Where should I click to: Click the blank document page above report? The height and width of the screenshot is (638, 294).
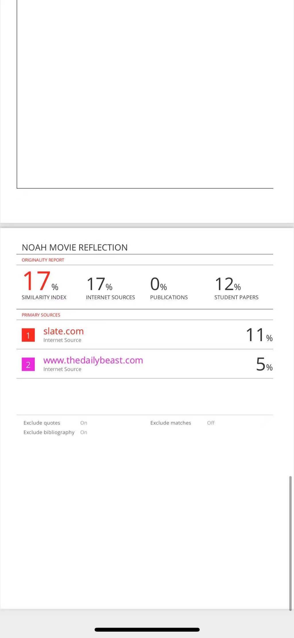tap(145, 94)
